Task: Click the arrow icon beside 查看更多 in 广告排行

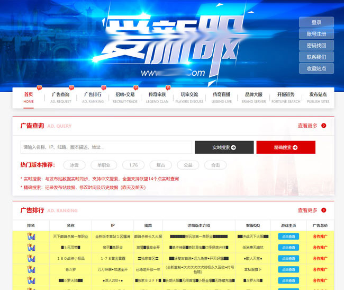Action: (x=323, y=210)
